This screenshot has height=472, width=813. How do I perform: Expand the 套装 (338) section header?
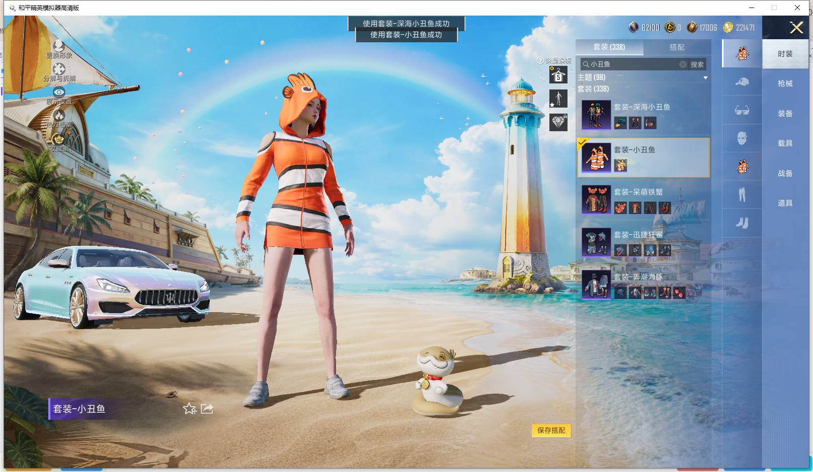click(x=593, y=89)
